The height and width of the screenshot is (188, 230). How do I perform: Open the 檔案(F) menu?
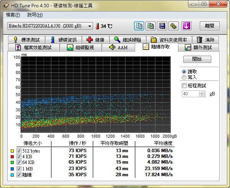(x=13, y=15)
